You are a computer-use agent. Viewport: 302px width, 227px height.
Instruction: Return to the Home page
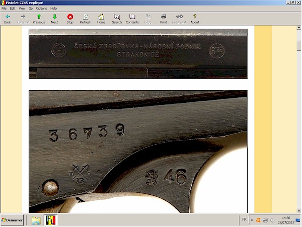pos(101,19)
